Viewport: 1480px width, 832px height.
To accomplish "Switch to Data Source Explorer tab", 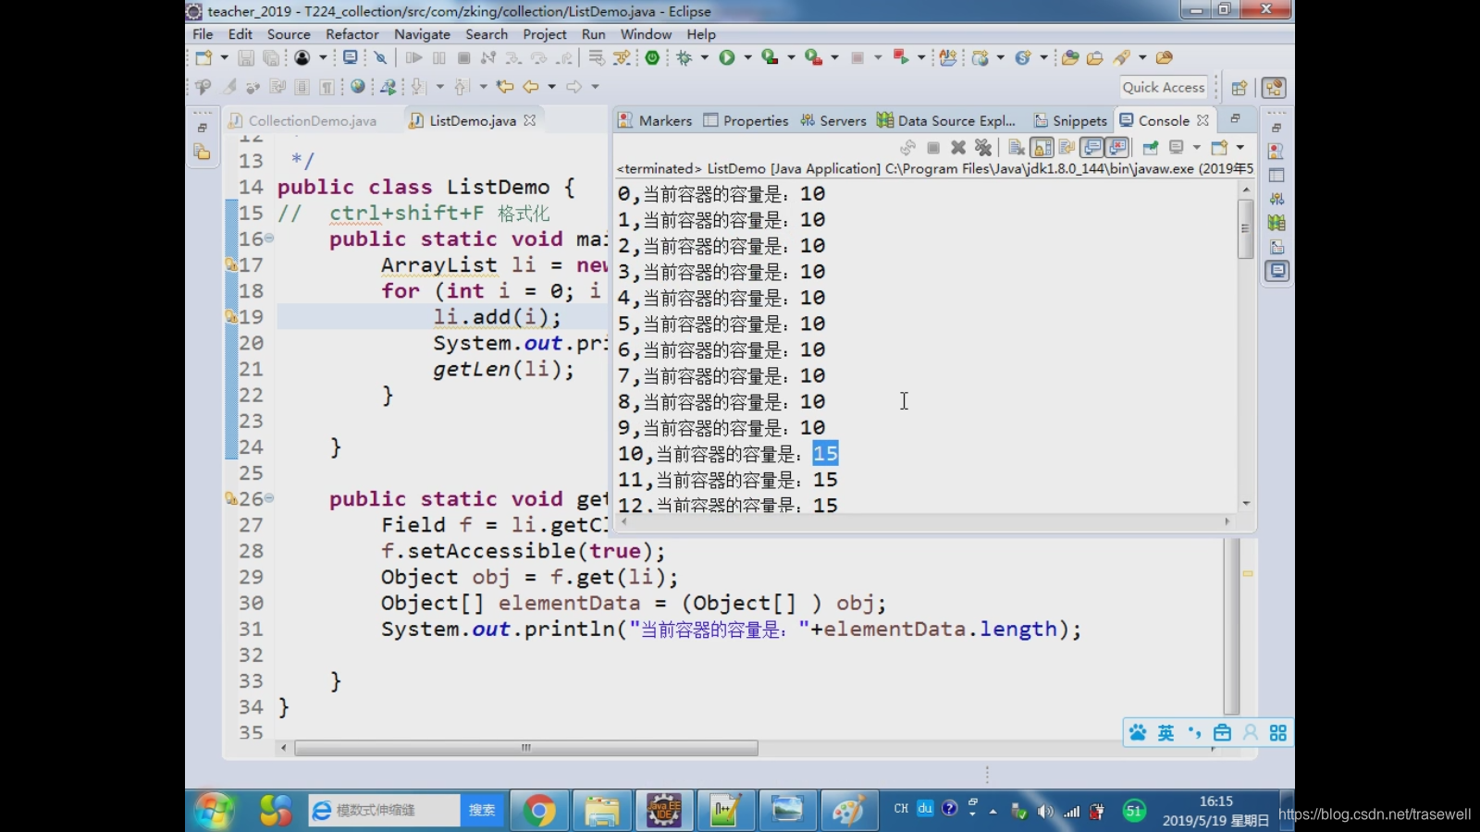I will coord(946,120).
